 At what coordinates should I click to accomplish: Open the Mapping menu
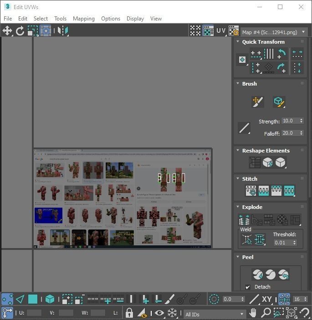pos(84,19)
